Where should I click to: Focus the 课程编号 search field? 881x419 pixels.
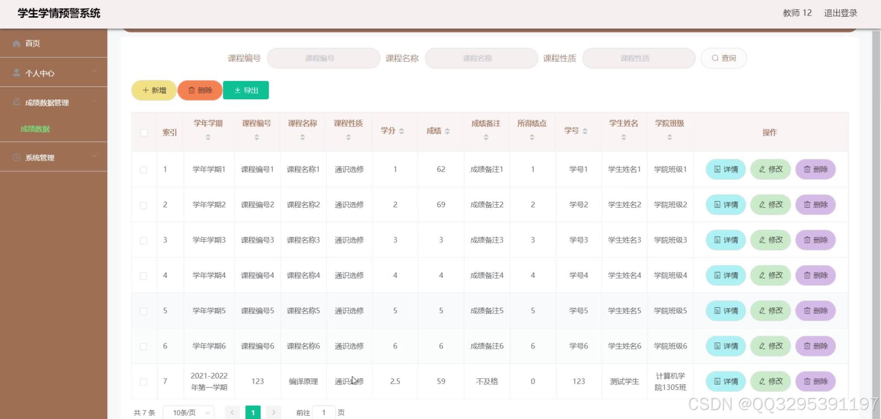tap(323, 58)
